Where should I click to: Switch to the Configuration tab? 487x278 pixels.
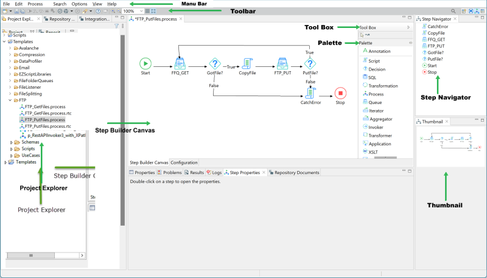click(184, 162)
